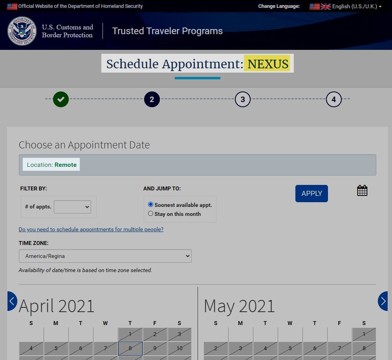Click May 1 in the May calendar
392x360 pixels.
(x=364, y=334)
